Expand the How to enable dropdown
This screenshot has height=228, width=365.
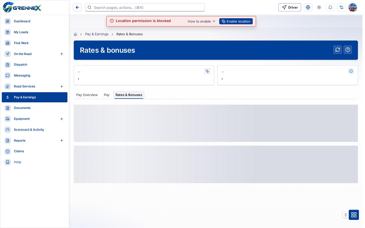coord(202,21)
